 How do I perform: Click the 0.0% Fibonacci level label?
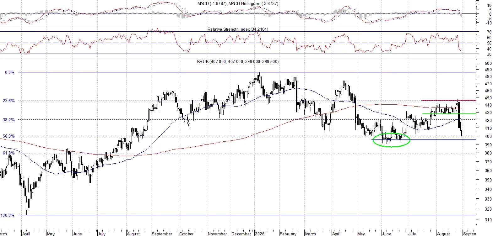tap(10, 72)
